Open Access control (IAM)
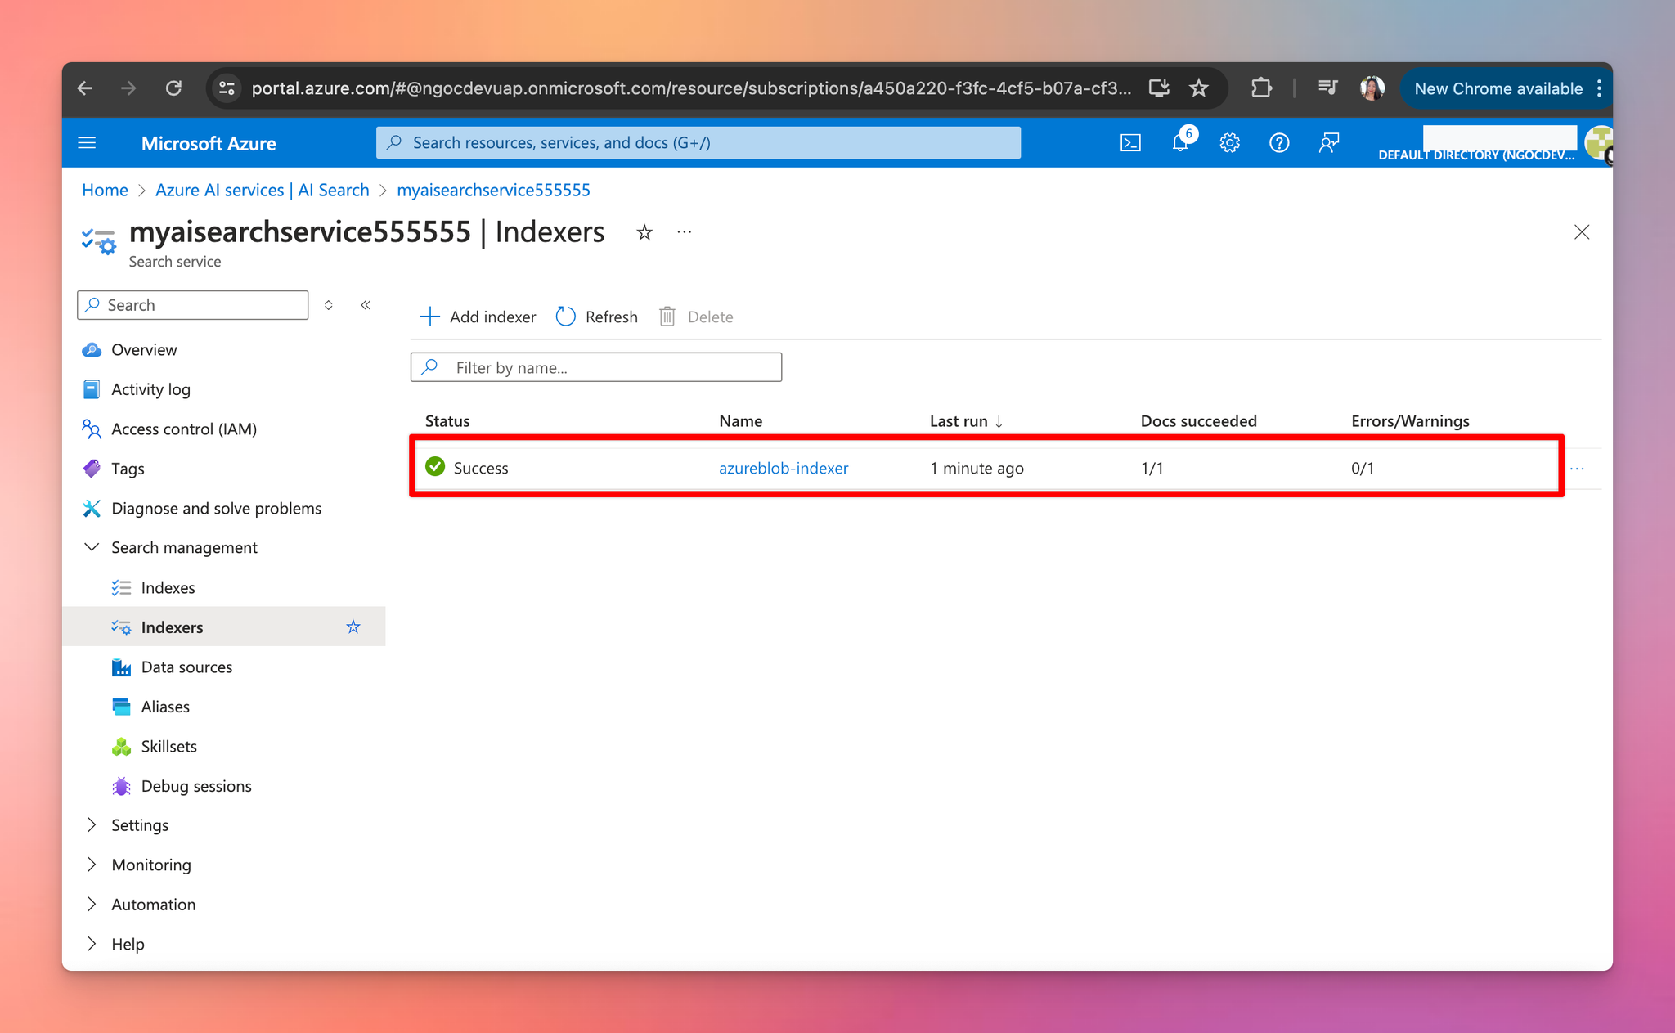 184,429
